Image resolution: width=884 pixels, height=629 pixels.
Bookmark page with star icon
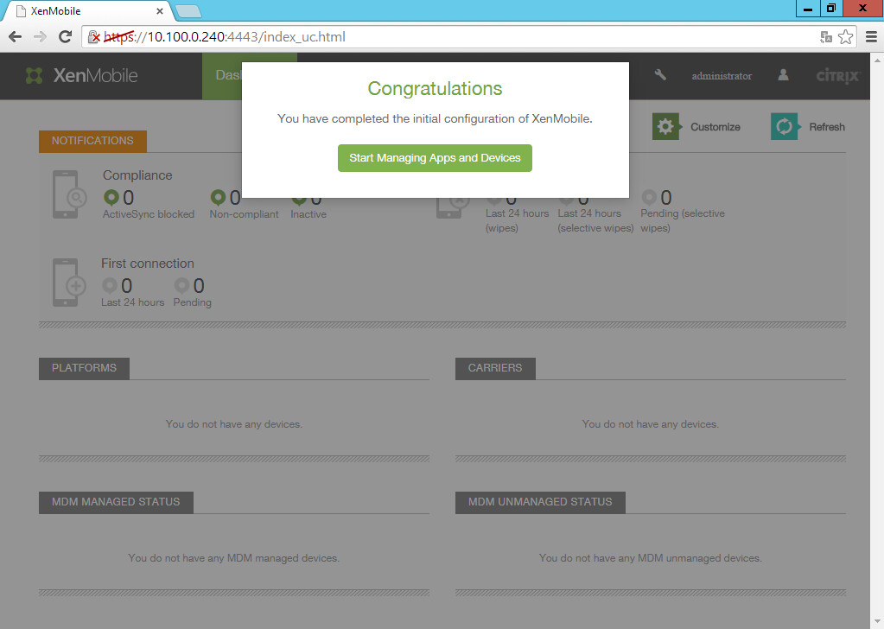click(x=845, y=37)
